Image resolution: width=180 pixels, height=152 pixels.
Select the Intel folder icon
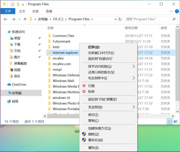[49, 47]
